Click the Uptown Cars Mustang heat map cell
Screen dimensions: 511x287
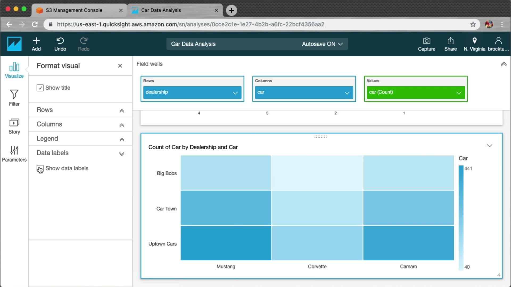226,243
